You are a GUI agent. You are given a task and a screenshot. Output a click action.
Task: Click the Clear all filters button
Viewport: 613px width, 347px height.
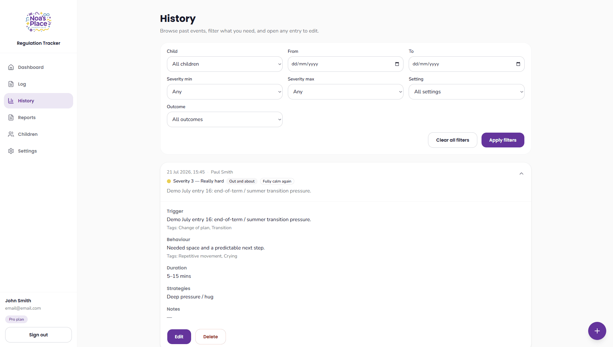pyautogui.click(x=452, y=140)
